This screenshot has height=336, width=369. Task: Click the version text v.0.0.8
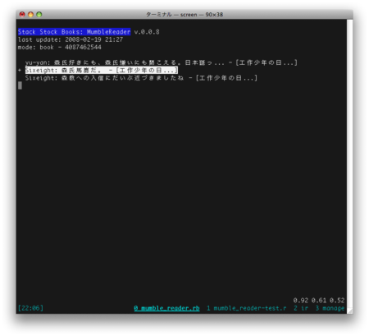(x=147, y=32)
